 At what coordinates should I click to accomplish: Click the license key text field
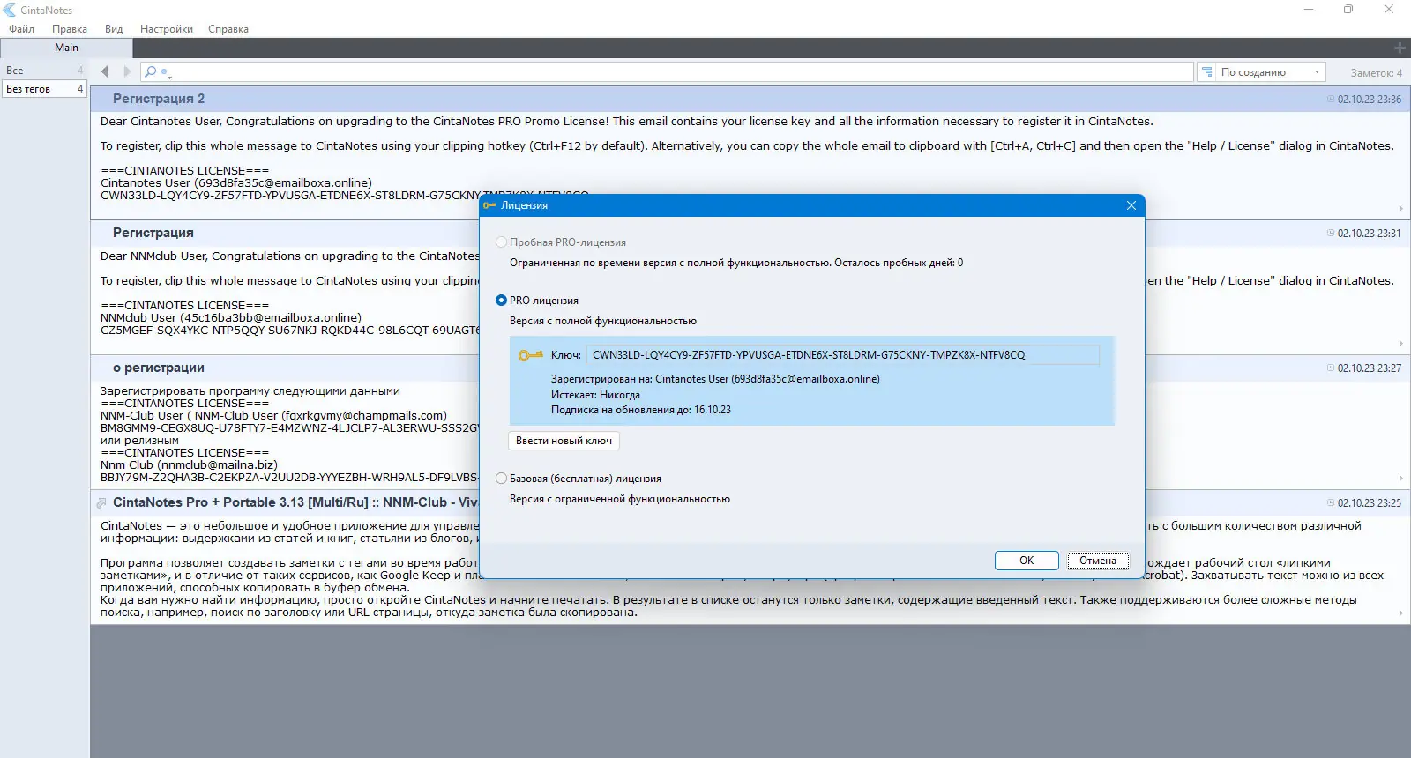845,355
